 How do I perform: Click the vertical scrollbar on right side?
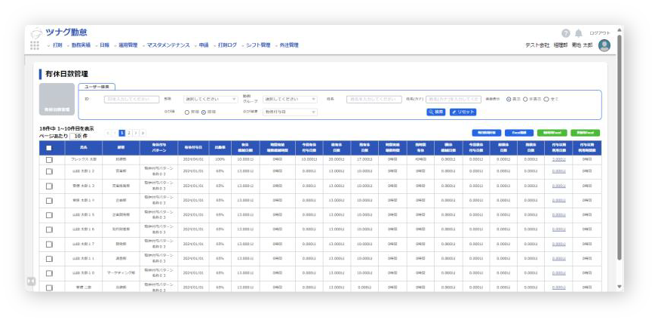[x=620, y=151]
